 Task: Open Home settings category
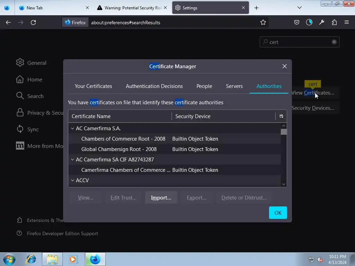(29, 79)
